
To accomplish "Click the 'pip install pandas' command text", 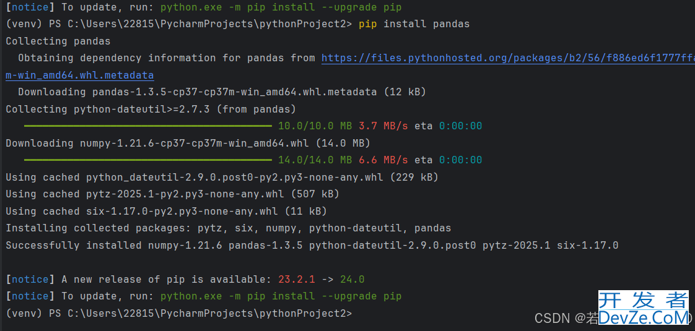I will click(x=414, y=24).
